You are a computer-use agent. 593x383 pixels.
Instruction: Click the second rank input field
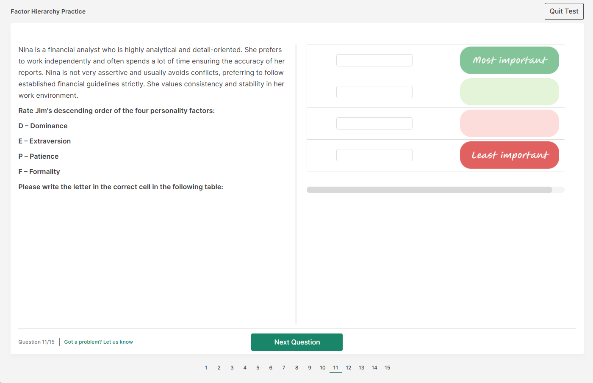(374, 92)
